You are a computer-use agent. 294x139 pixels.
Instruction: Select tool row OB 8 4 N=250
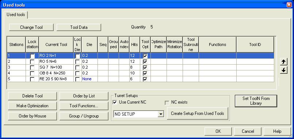[141, 73]
